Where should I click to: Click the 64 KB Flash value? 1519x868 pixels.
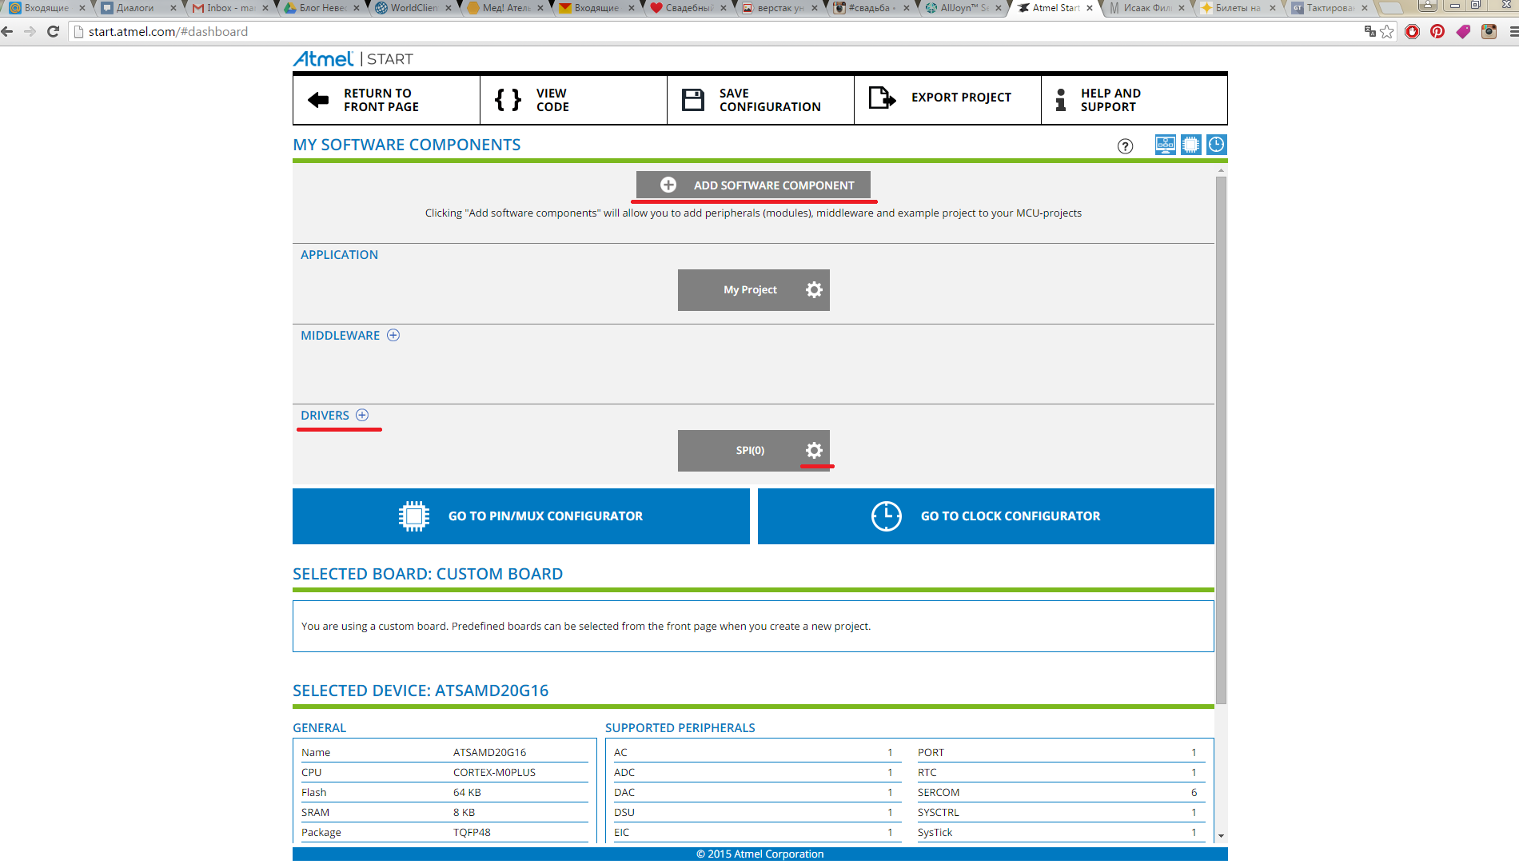pyautogui.click(x=467, y=793)
